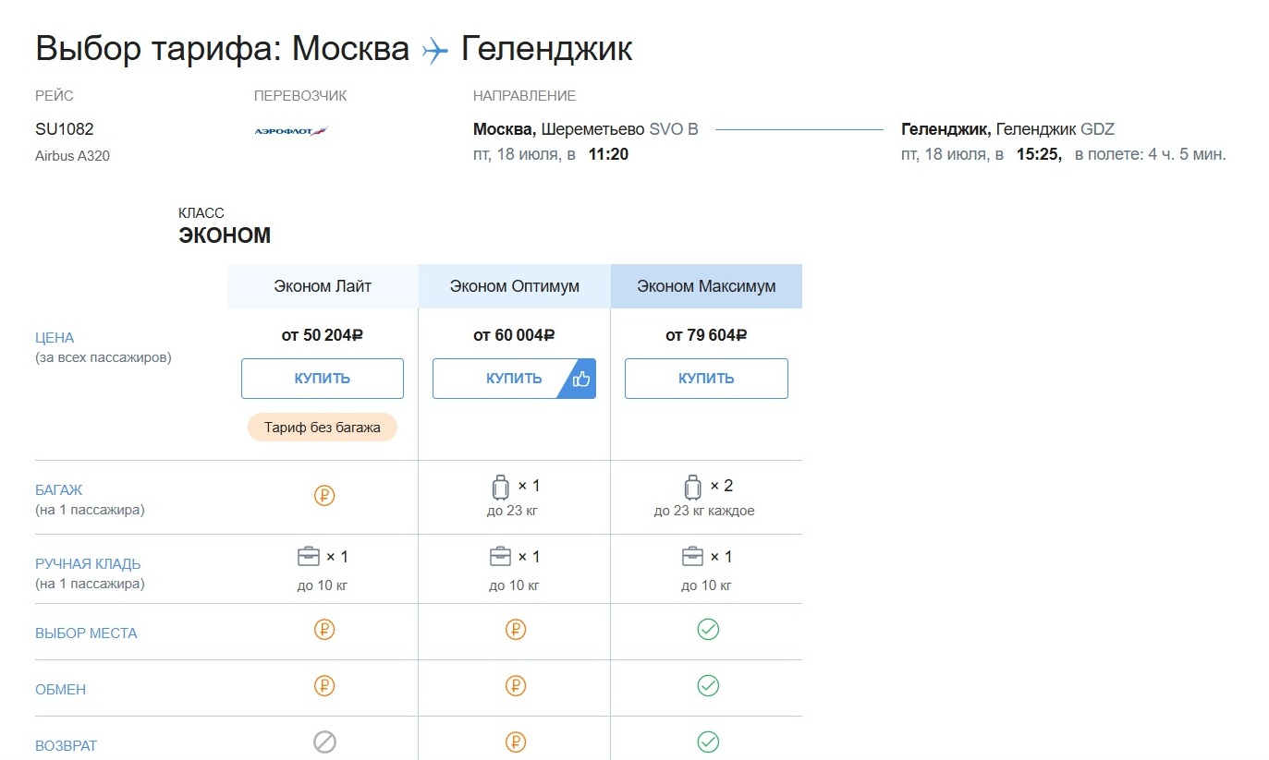The width and height of the screenshot is (1269, 760).
Task: Click the hand luggage briefcase icon for Эконом Лайт
Action: coord(308,557)
